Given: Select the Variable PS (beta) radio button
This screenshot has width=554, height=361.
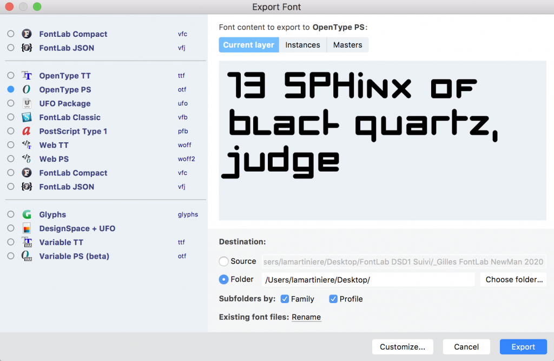Looking at the screenshot, I should pyautogui.click(x=11, y=256).
